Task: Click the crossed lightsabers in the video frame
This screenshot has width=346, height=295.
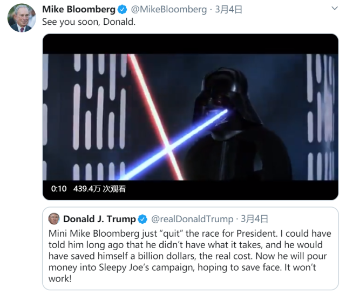Action: (169, 148)
